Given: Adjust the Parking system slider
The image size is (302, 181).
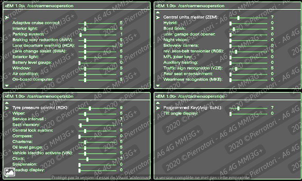Looking at the screenshot, I should click(80, 34).
